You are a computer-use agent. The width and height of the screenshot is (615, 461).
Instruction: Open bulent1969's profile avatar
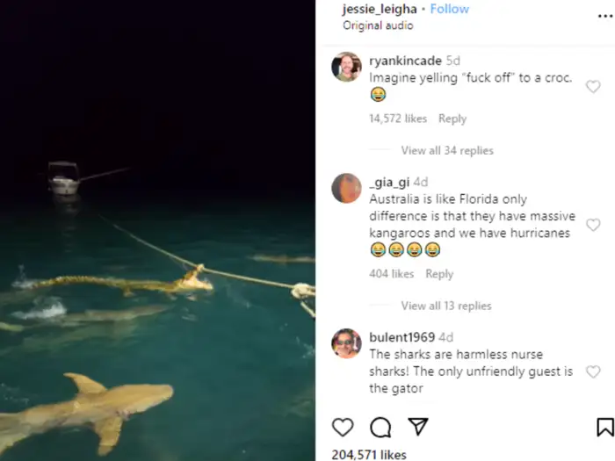coord(346,342)
